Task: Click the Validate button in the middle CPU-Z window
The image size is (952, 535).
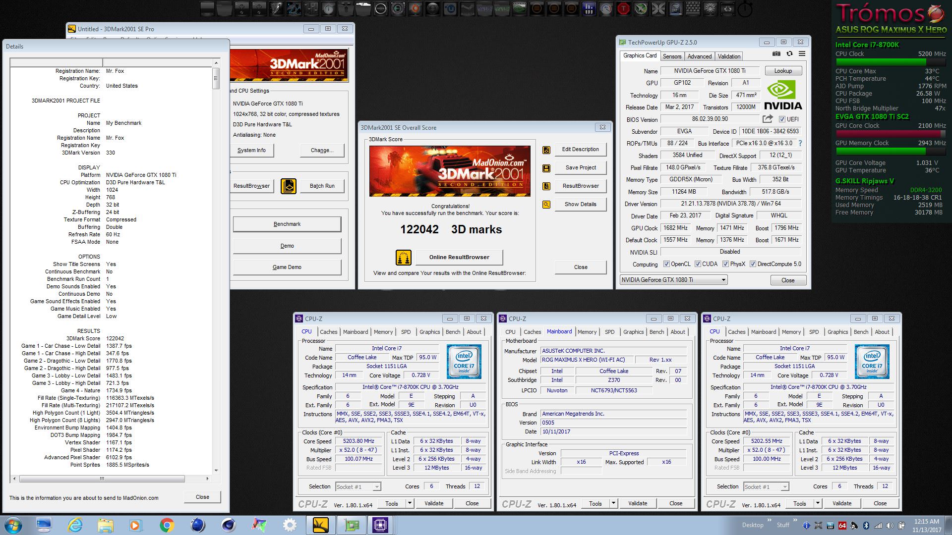Action: click(x=638, y=503)
